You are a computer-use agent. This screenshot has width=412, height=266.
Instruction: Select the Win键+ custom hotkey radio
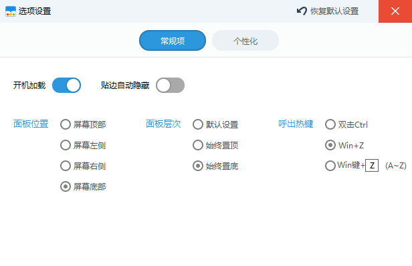(330, 166)
